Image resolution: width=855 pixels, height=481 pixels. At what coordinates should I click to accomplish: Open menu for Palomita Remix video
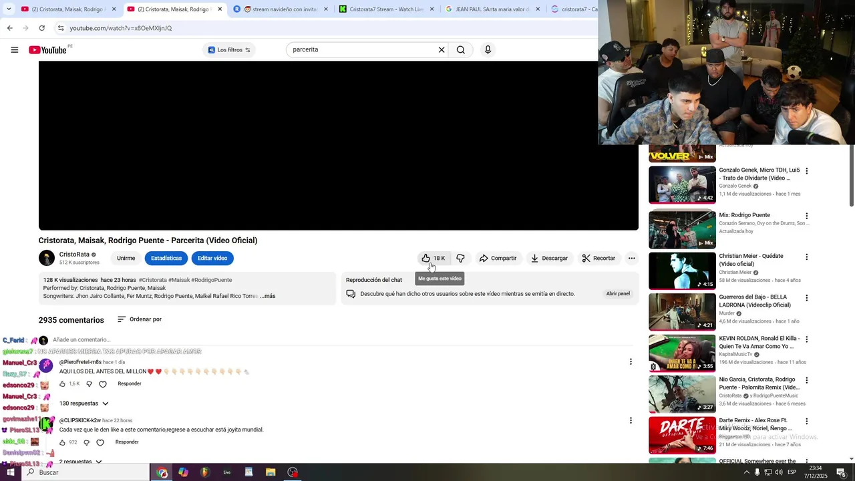point(807,381)
